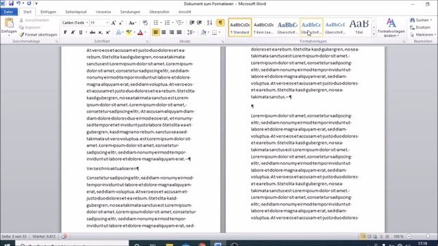Viewport: 438px width, 246px height.
Task: Click the 100% zoom level
Action: [x=398, y=236]
